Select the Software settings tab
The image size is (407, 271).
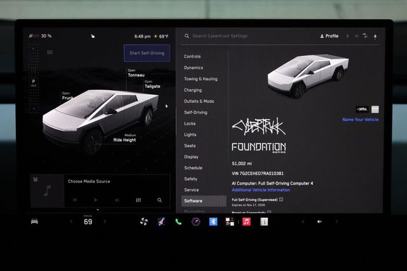tap(203, 201)
